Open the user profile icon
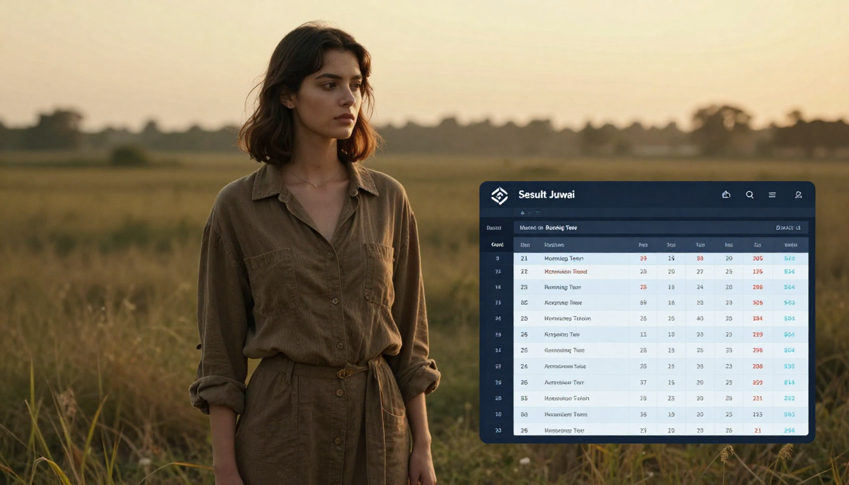Image resolution: width=849 pixels, height=485 pixels. coord(798,195)
